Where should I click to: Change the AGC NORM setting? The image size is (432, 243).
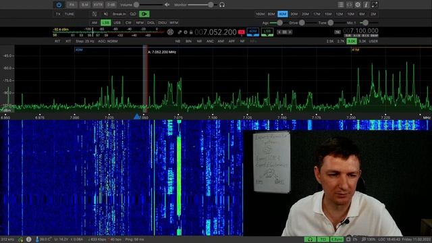(x=108, y=41)
